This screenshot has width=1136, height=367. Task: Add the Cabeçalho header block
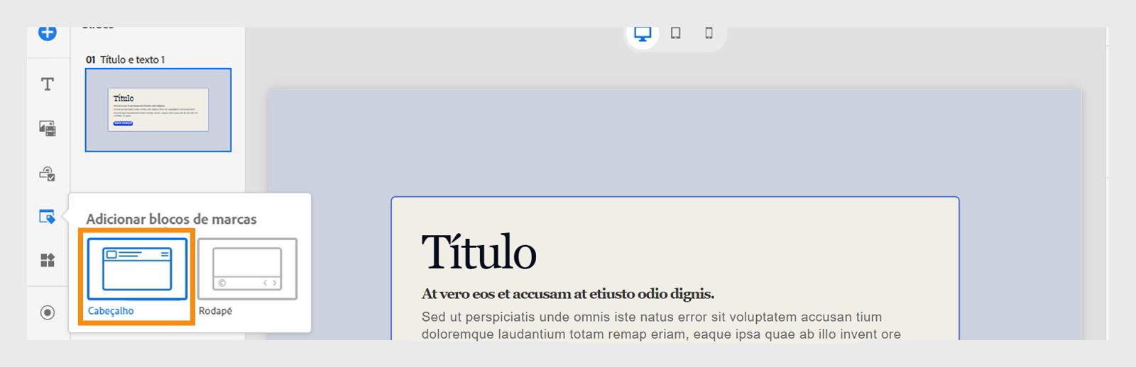[137, 269]
